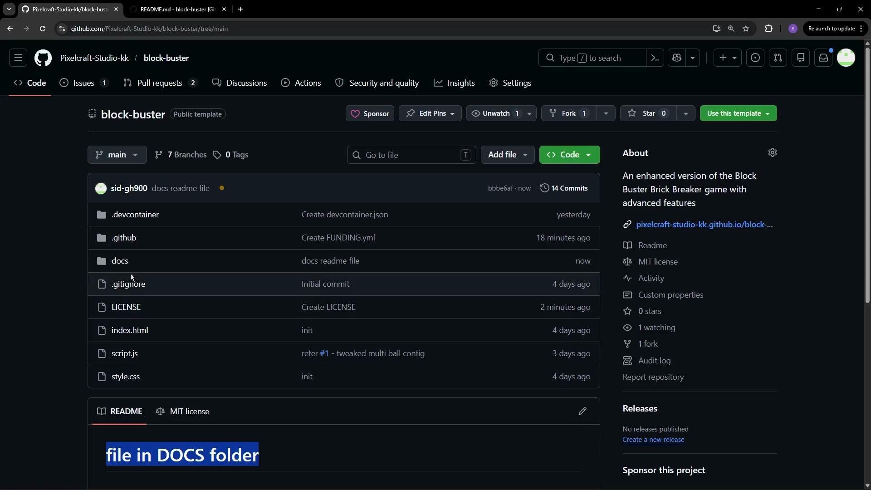Viewport: 871px width, 490px height.
Task: View the 0 Tags link
Action: point(231,155)
